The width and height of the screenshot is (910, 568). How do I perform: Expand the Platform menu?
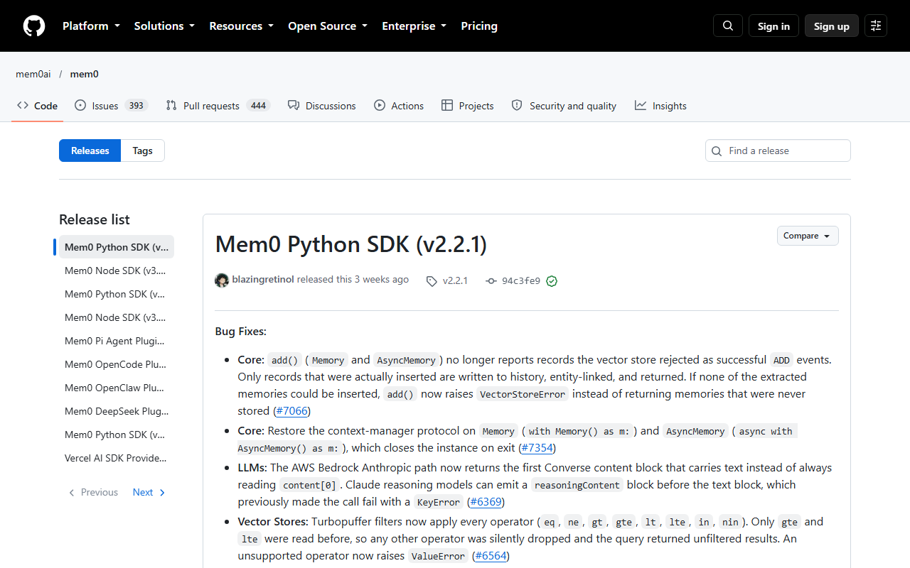pos(91,26)
